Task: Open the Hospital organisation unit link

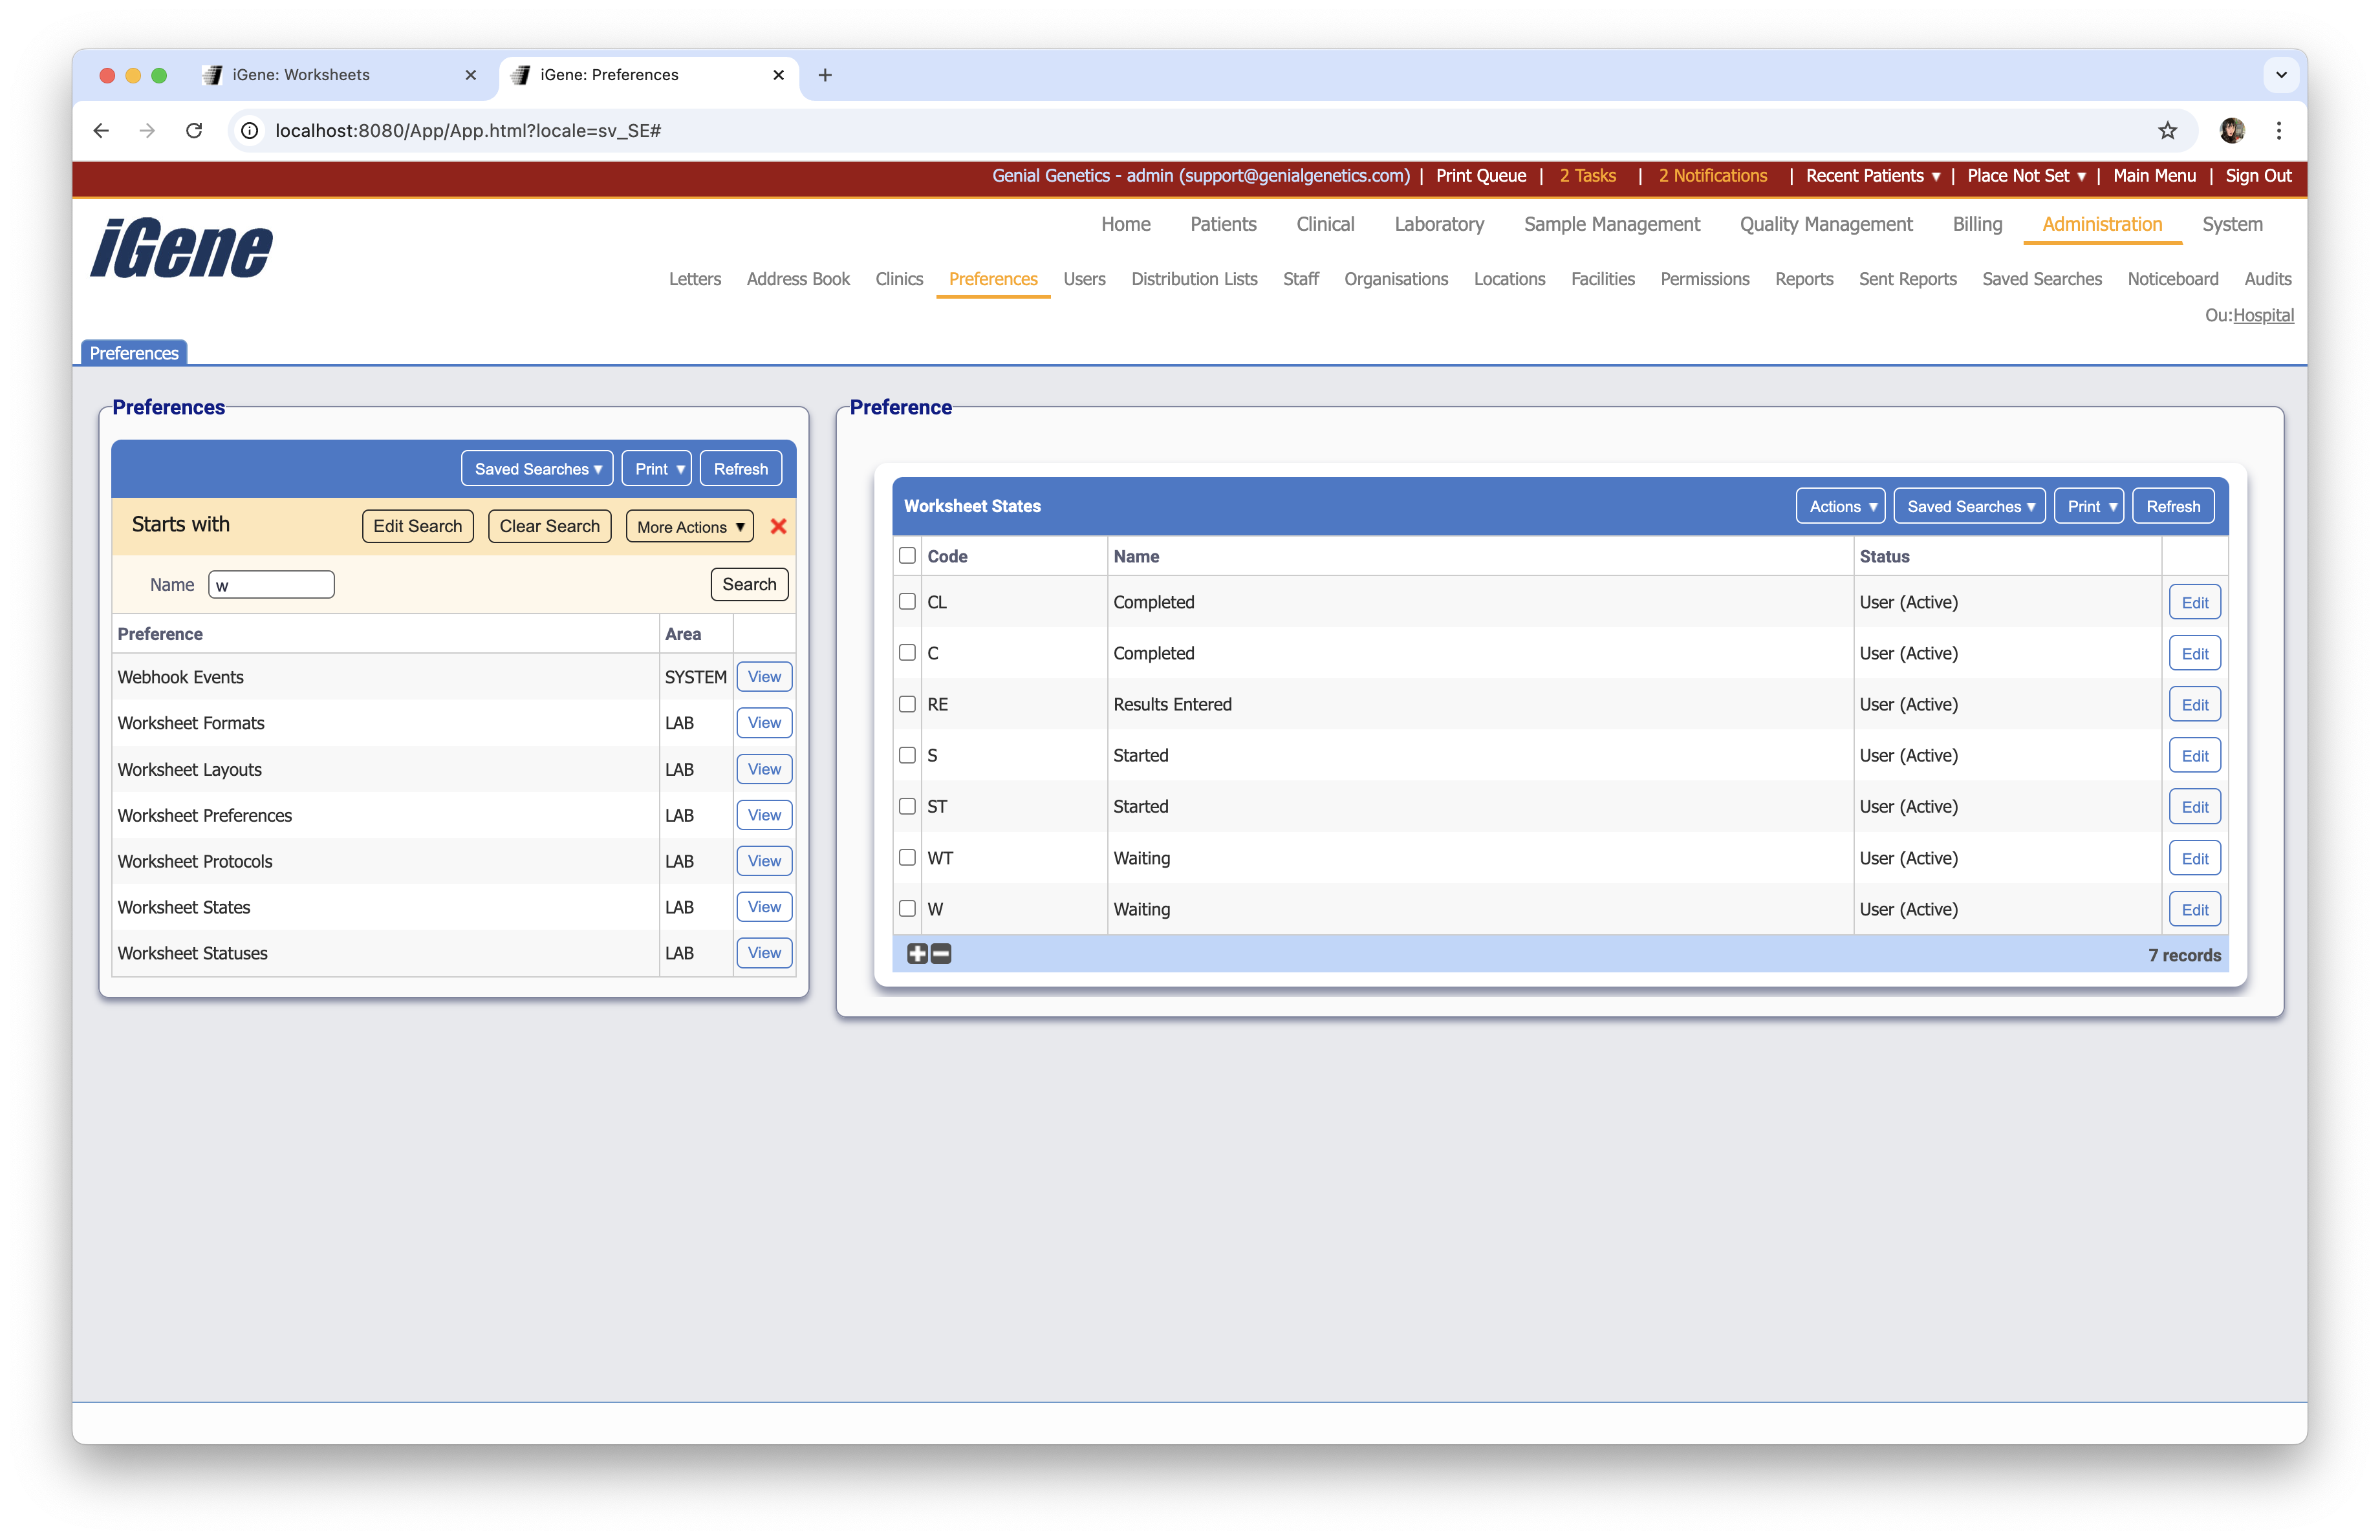Action: click(x=2263, y=315)
